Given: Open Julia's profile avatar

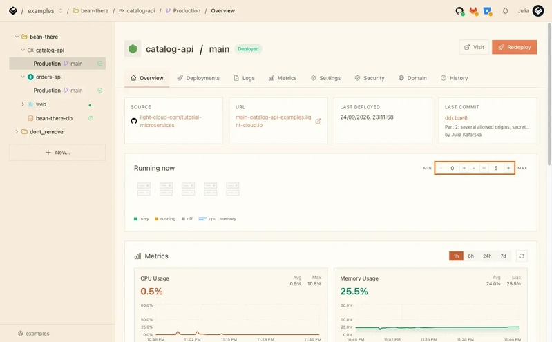Looking at the screenshot, I should click(x=538, y=11).
